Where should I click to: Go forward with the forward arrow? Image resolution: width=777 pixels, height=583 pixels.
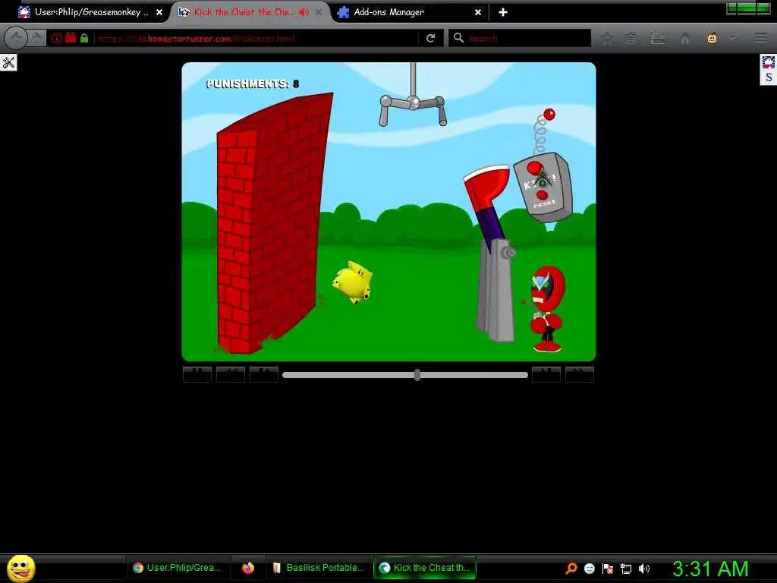tap(37, 38)
